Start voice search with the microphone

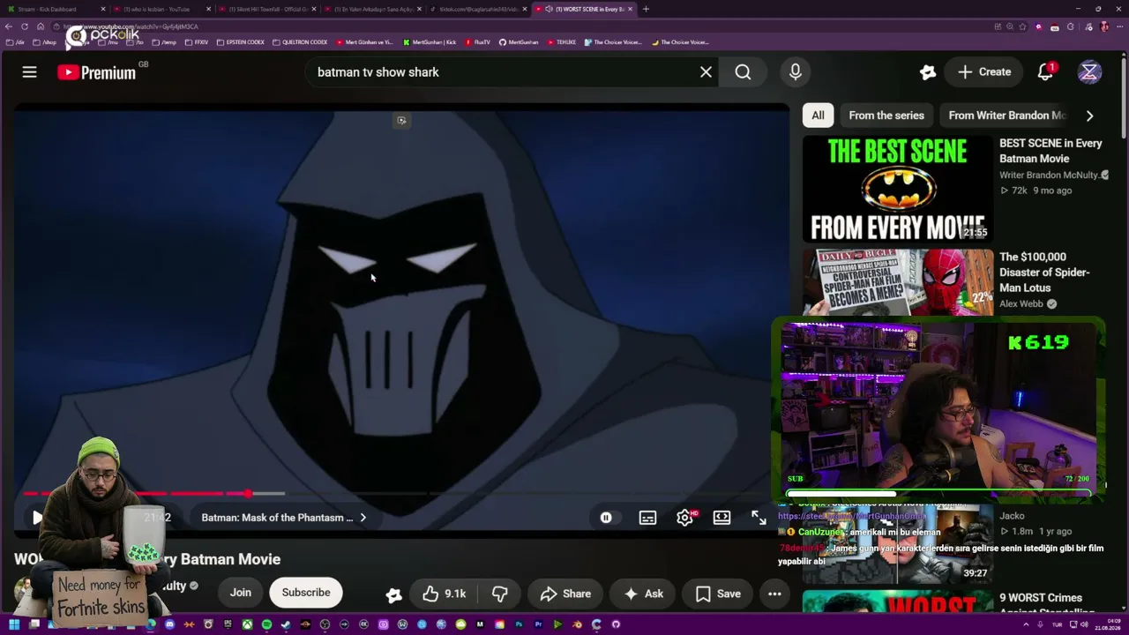coord(795,72)
